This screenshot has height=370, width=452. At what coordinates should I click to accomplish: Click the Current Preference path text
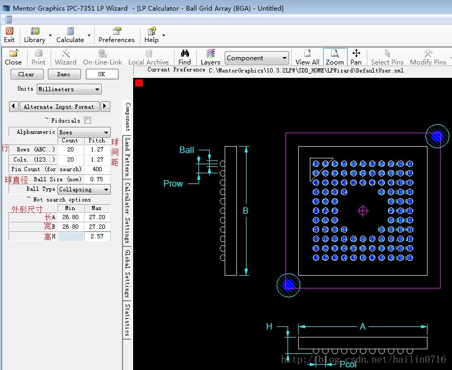306,71
